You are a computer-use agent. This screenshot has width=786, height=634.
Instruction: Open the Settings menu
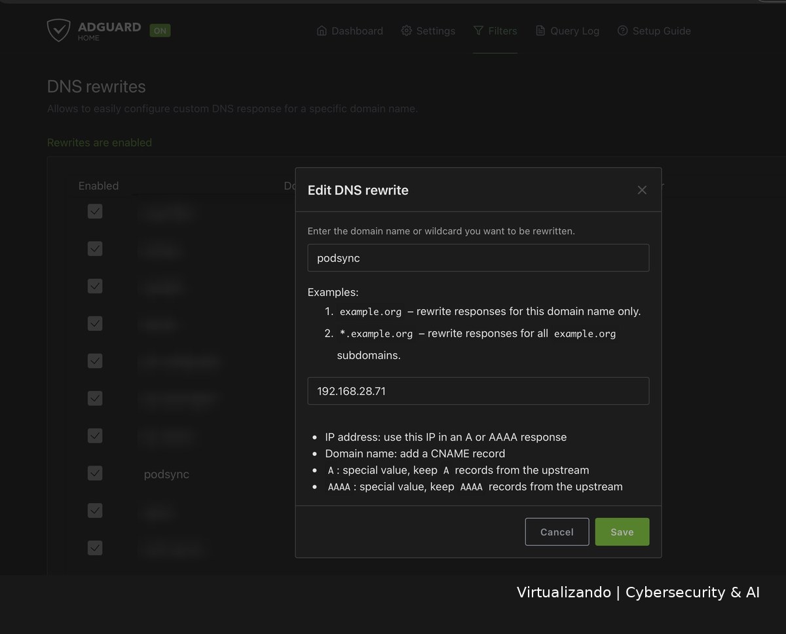[428, 31]
